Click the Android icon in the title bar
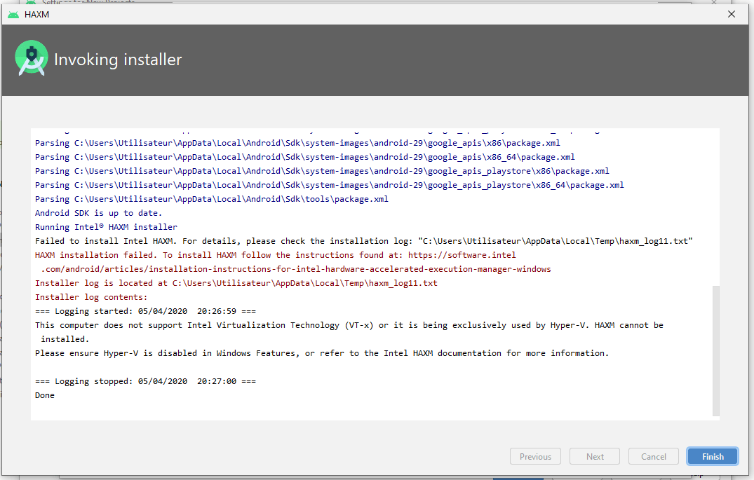Viewport: 754px width, 480px height. [x=13, y=14]
